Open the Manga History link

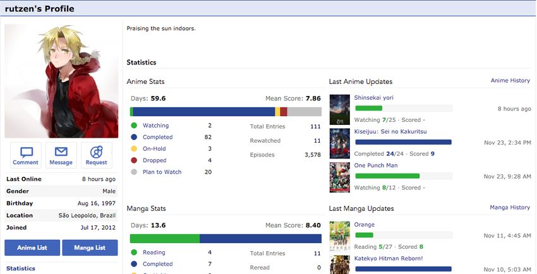510,208
